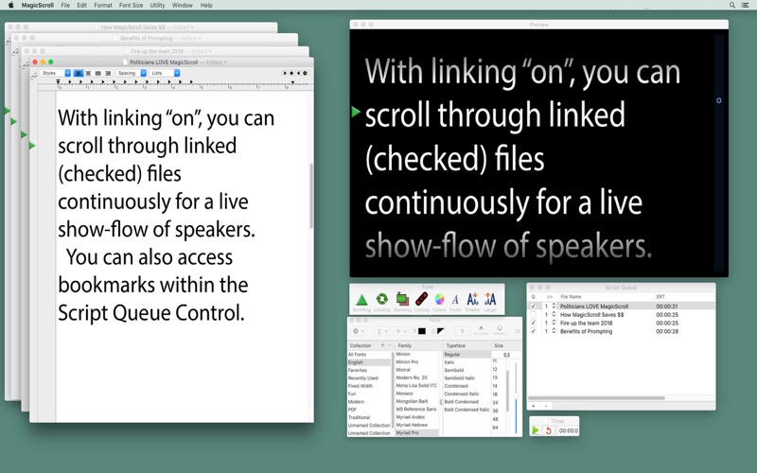This screenshot has width=757, height=473.
Task: Open the Format menu
Action: pyautogui.click(x=103, y=5)
